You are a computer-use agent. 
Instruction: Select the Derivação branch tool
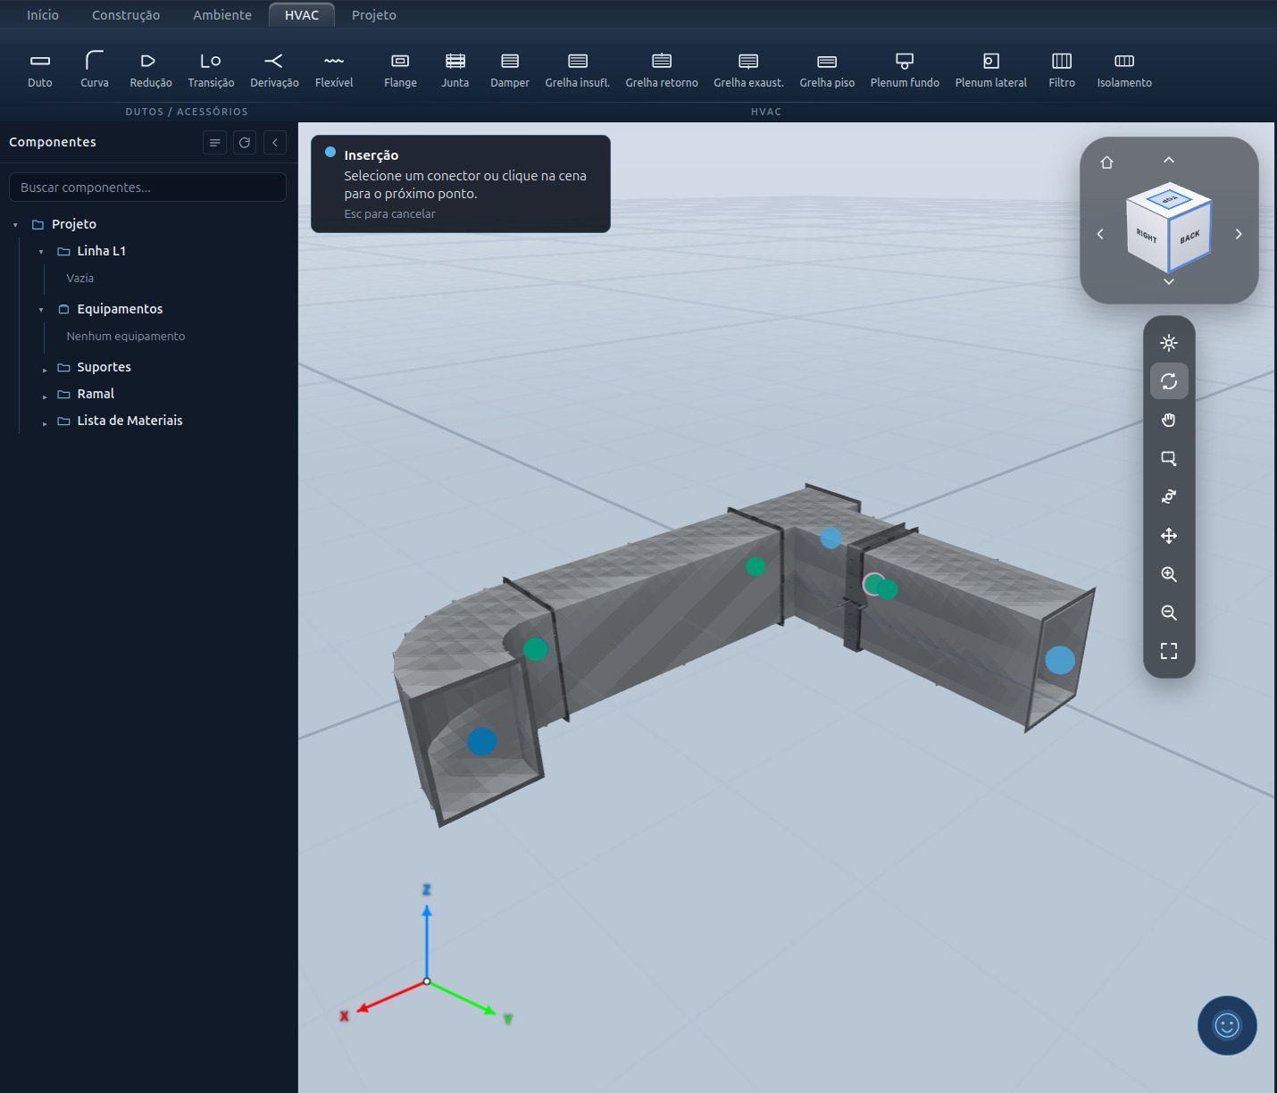tap(274, 71)
